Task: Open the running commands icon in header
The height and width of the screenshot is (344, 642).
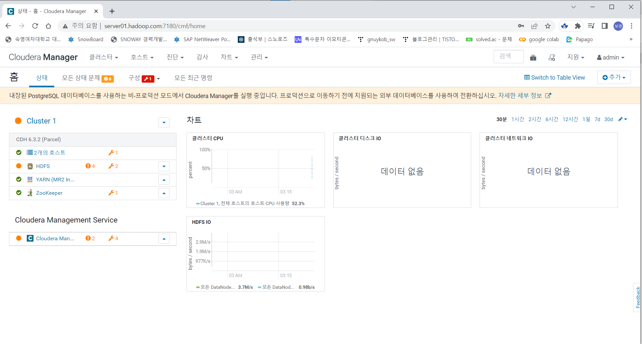Action: [x=552, y=58]
